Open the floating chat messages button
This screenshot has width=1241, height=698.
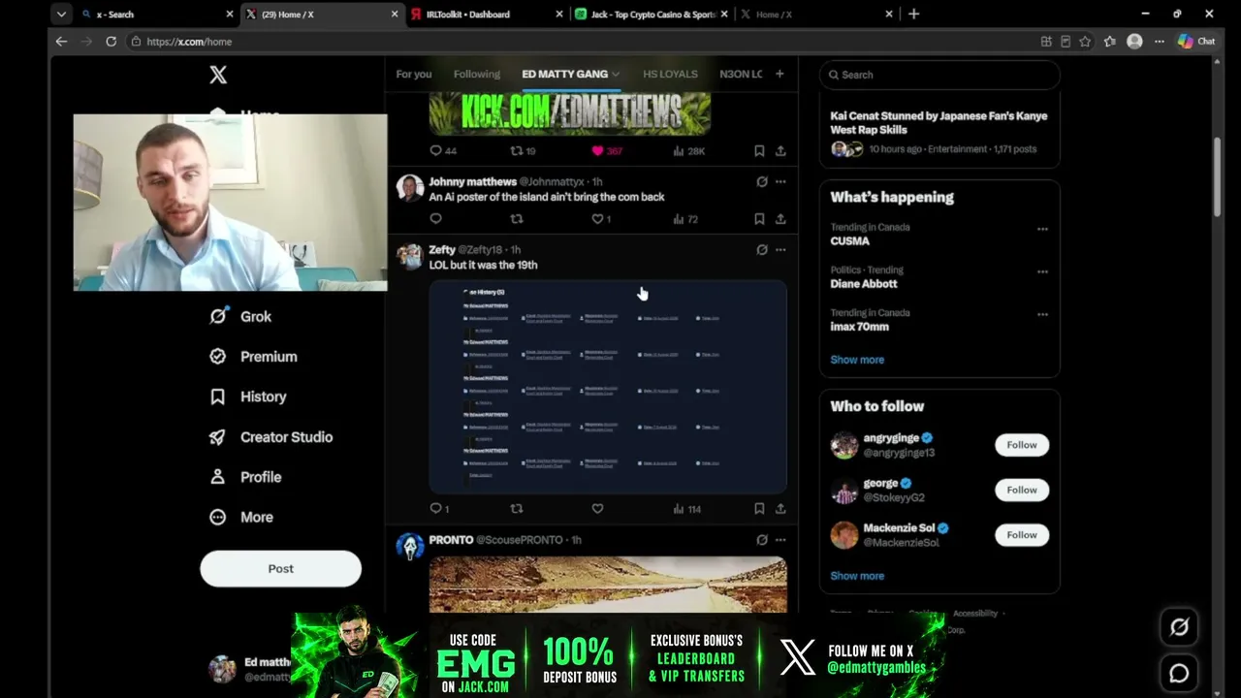pyautogui.click(x=1179, y=673)
